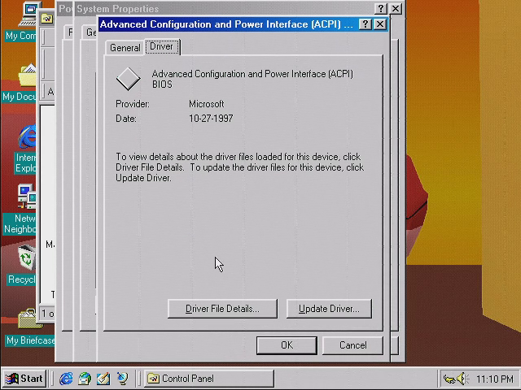The height and width of the screenshot is (390, 521).
Task: Open the View Channels quick launch icon
Action: [x=122, y=379]
